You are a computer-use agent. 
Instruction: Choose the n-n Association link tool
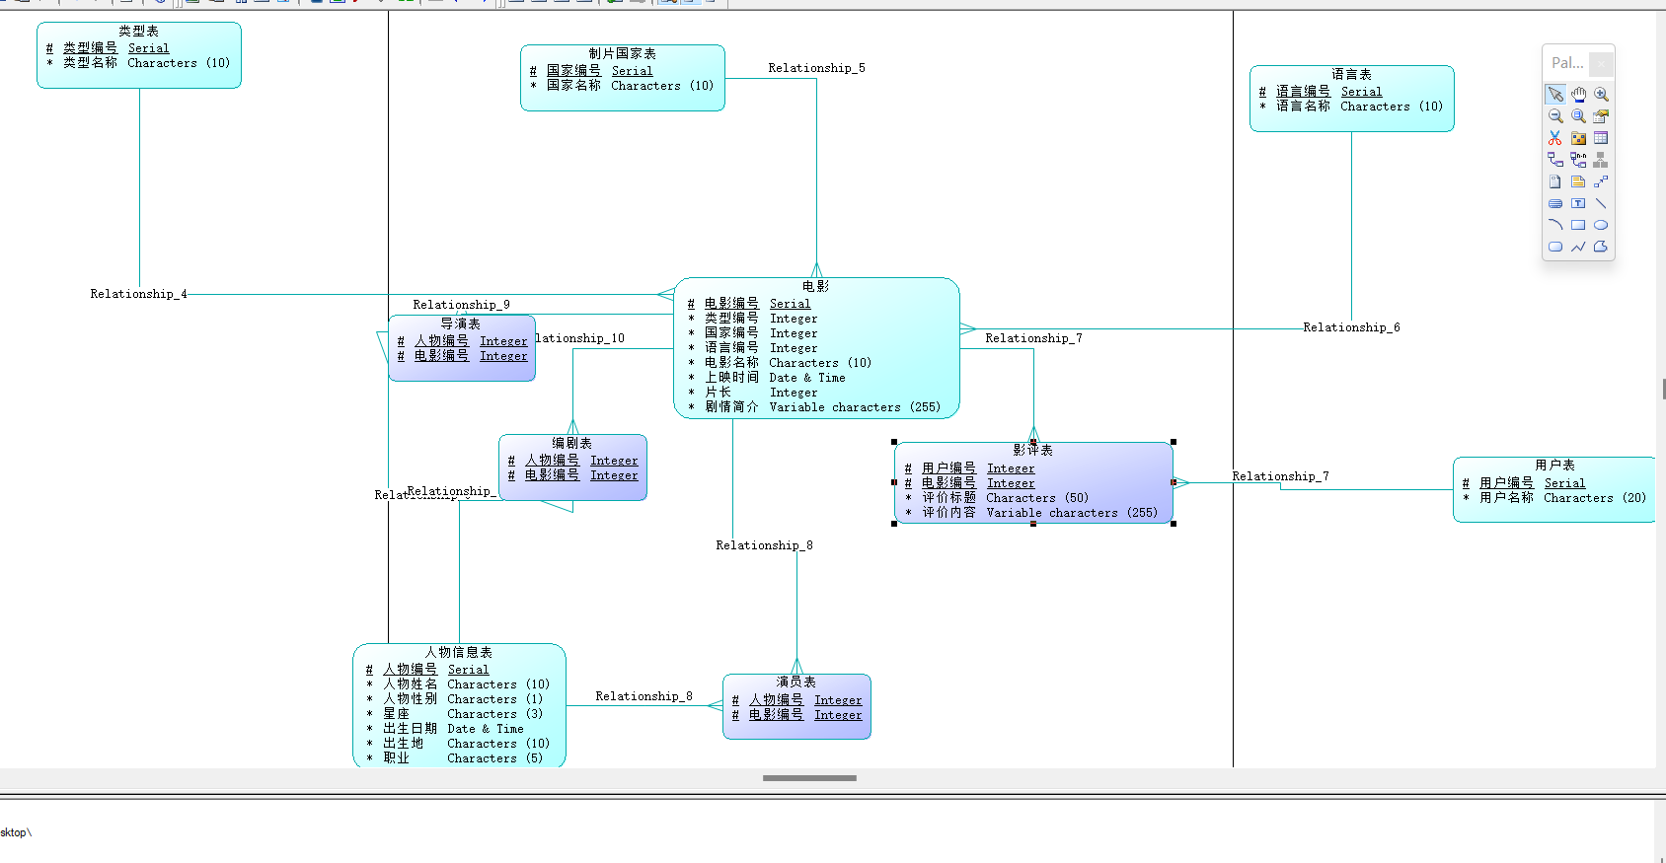coord(1578,160)
